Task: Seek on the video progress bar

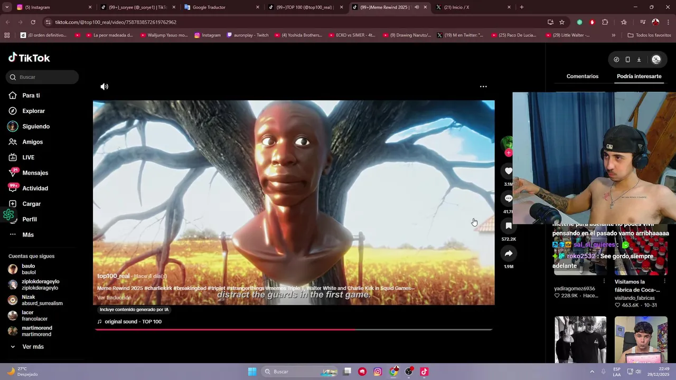Action: coord(294,329)
